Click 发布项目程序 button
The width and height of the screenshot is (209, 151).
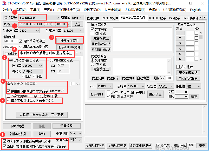coord(95,146)
